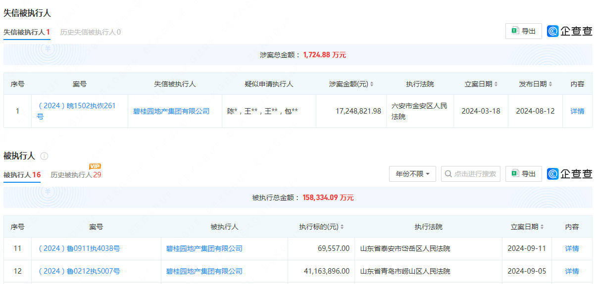Click the search magnifier icon

coord(448,174)
